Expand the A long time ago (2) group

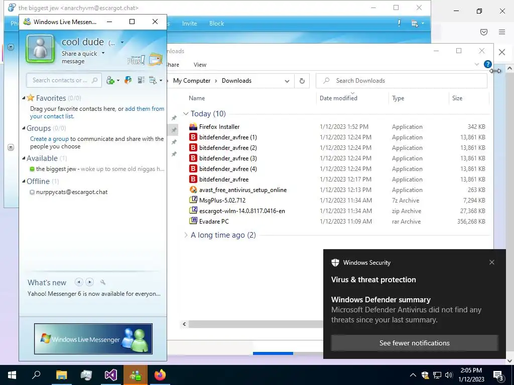(186, 235)
